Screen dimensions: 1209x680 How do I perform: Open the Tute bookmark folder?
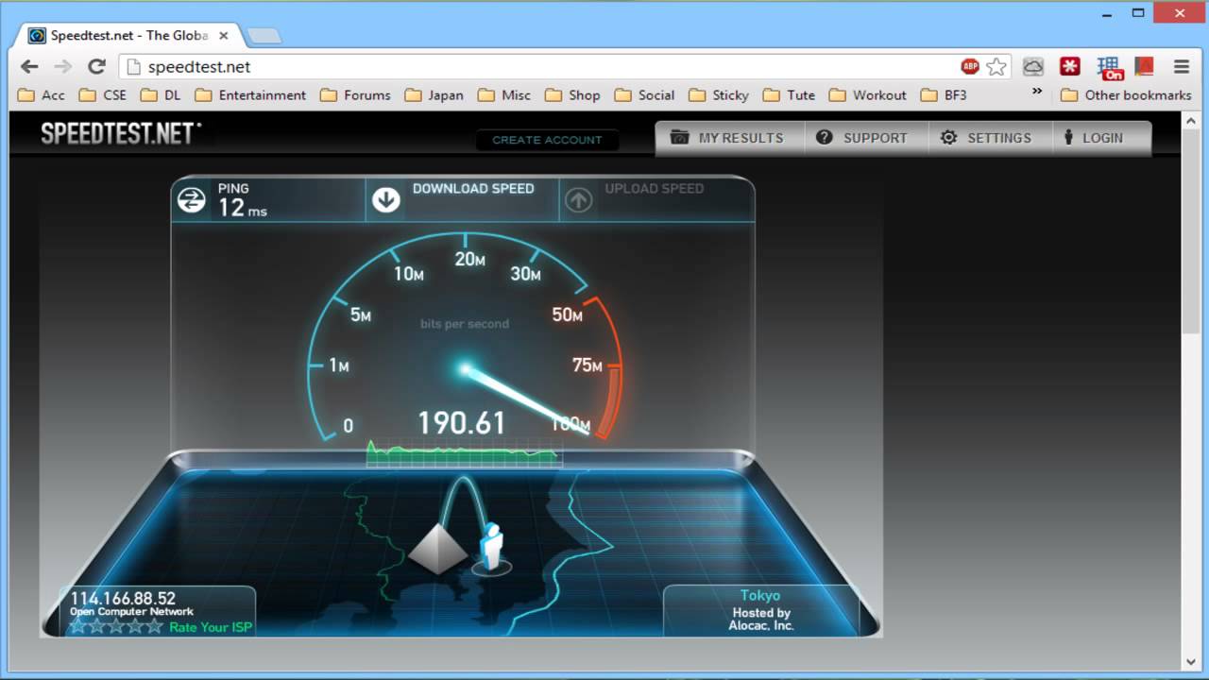coord(789,94)
